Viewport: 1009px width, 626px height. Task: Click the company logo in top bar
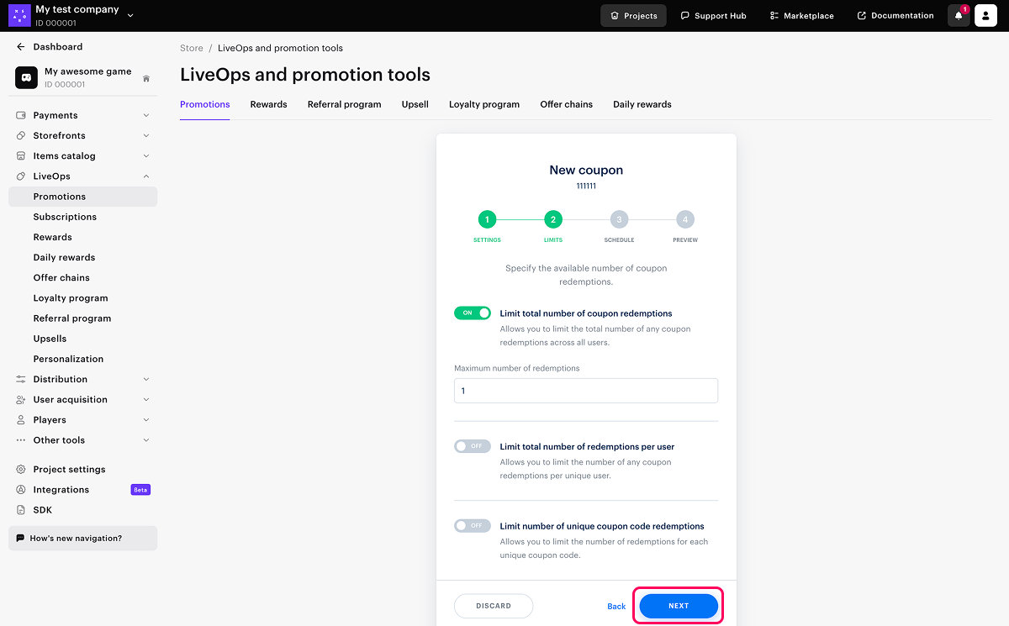coord(19,15)
